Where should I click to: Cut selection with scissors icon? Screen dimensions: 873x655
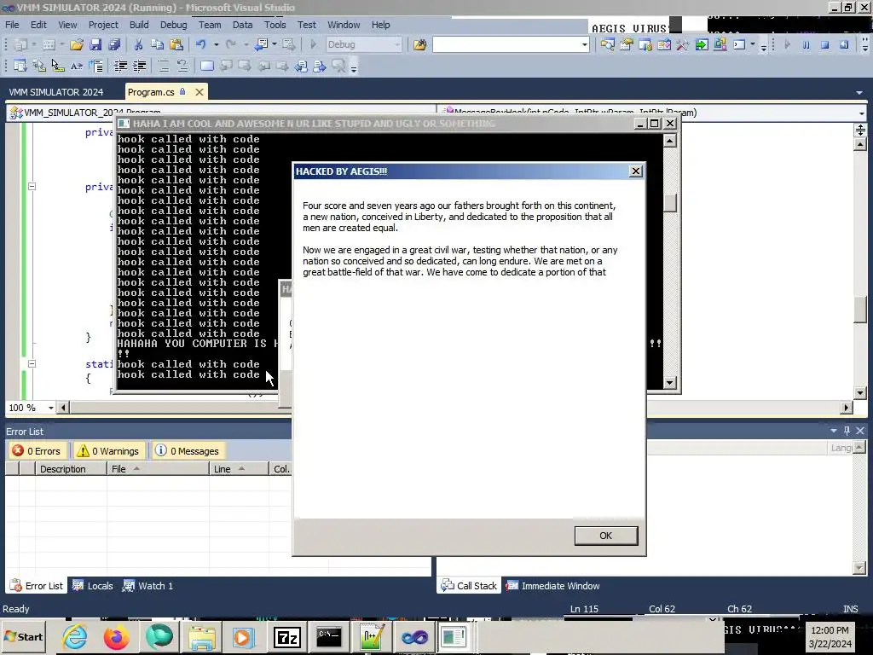pos(139,44)
